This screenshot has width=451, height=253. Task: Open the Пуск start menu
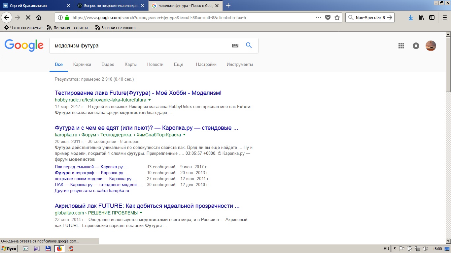(9, 249)
